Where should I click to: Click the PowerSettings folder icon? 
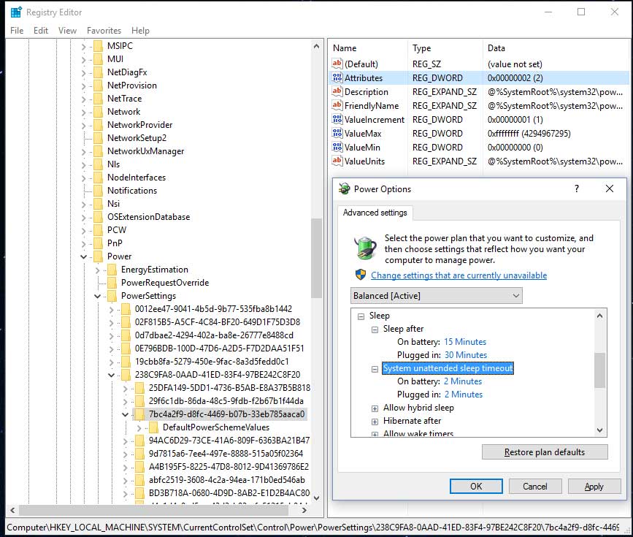[x=112, y=296]
